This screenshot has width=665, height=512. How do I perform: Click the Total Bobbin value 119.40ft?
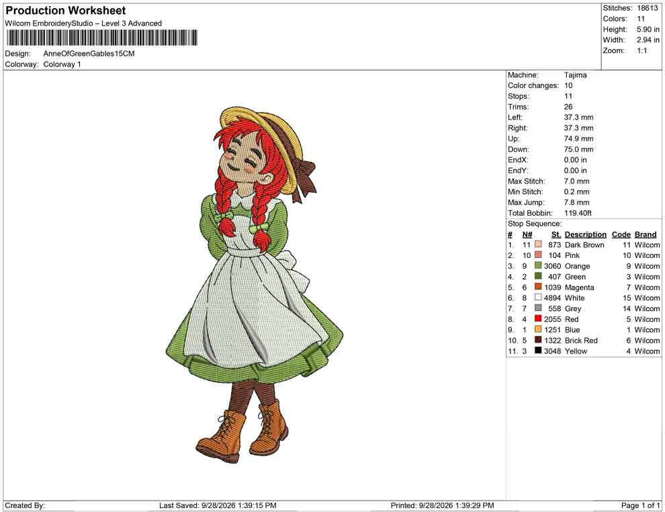tap(578, 213)
